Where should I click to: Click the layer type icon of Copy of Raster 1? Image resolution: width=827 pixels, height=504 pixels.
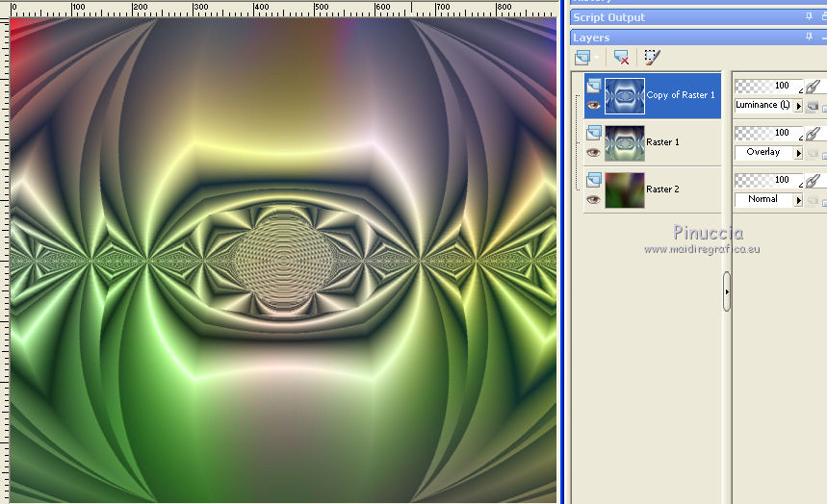[594, 86]
